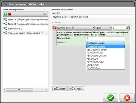Click the formulas list horizontal scrollbar thumb
136x103 pixels.
coord(19,90)
